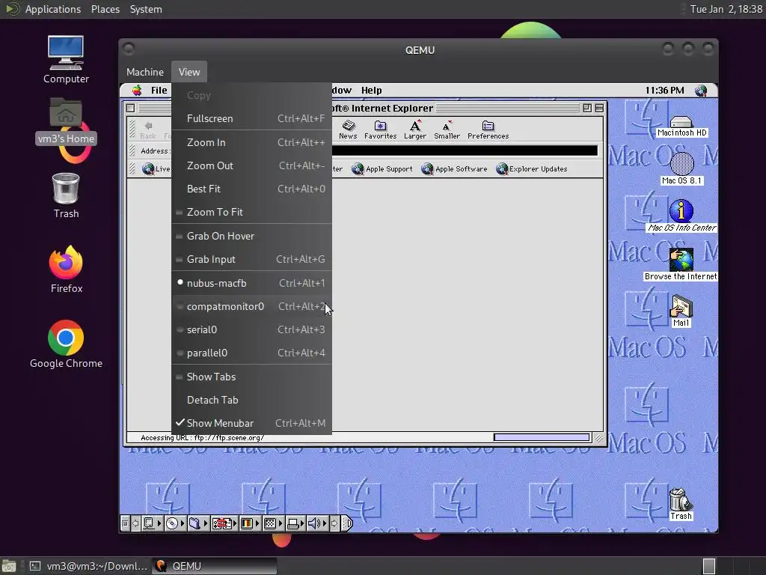The width and height of the screenshot is (766, 575).
Task: Open the application switcher icon beside clock
Action: (701, 91)
